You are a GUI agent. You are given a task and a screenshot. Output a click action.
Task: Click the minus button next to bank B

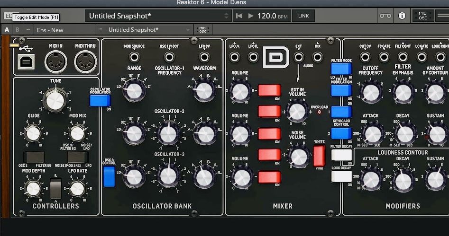pos(28,30)
